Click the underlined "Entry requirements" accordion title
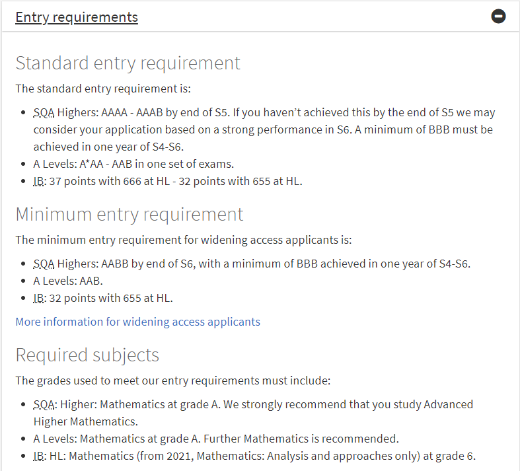520x471 pixels. (77, 17)
